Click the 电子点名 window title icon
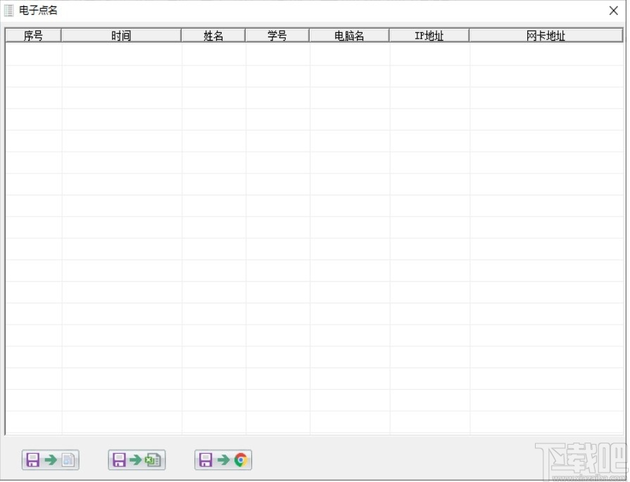630x482 pixels. 8,11
